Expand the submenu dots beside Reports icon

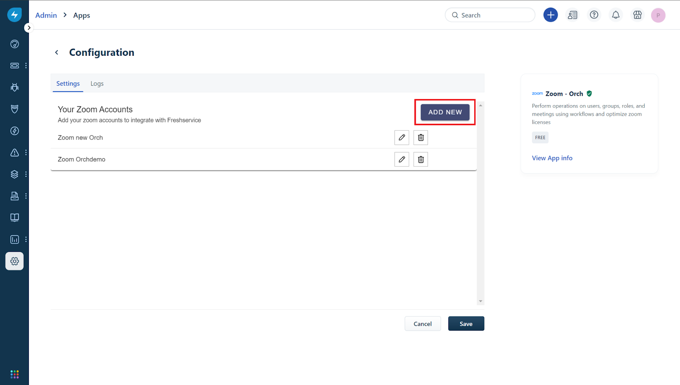coord(26,240)
